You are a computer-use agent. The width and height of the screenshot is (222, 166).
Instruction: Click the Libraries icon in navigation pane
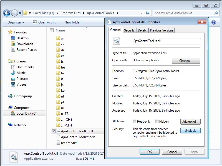point(10,61)
